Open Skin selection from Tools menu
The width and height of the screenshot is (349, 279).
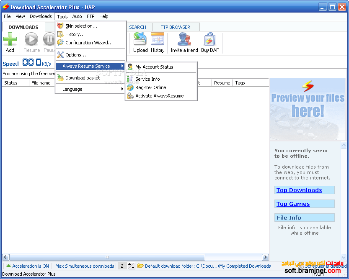click(x=81, y=26)
